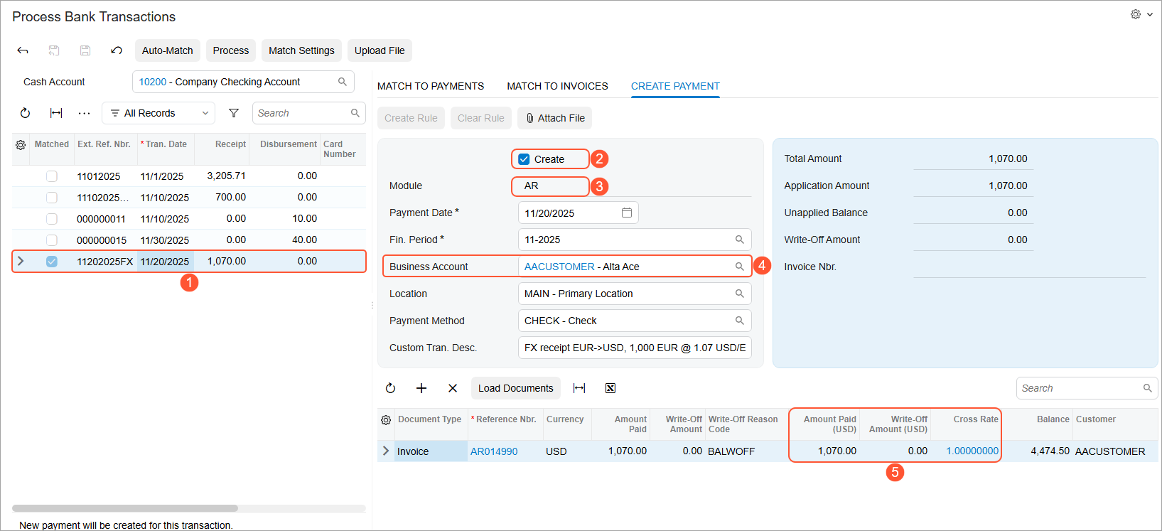Open the AR014990 reference link
The image size is (1162, 531).
pos(494,451)
